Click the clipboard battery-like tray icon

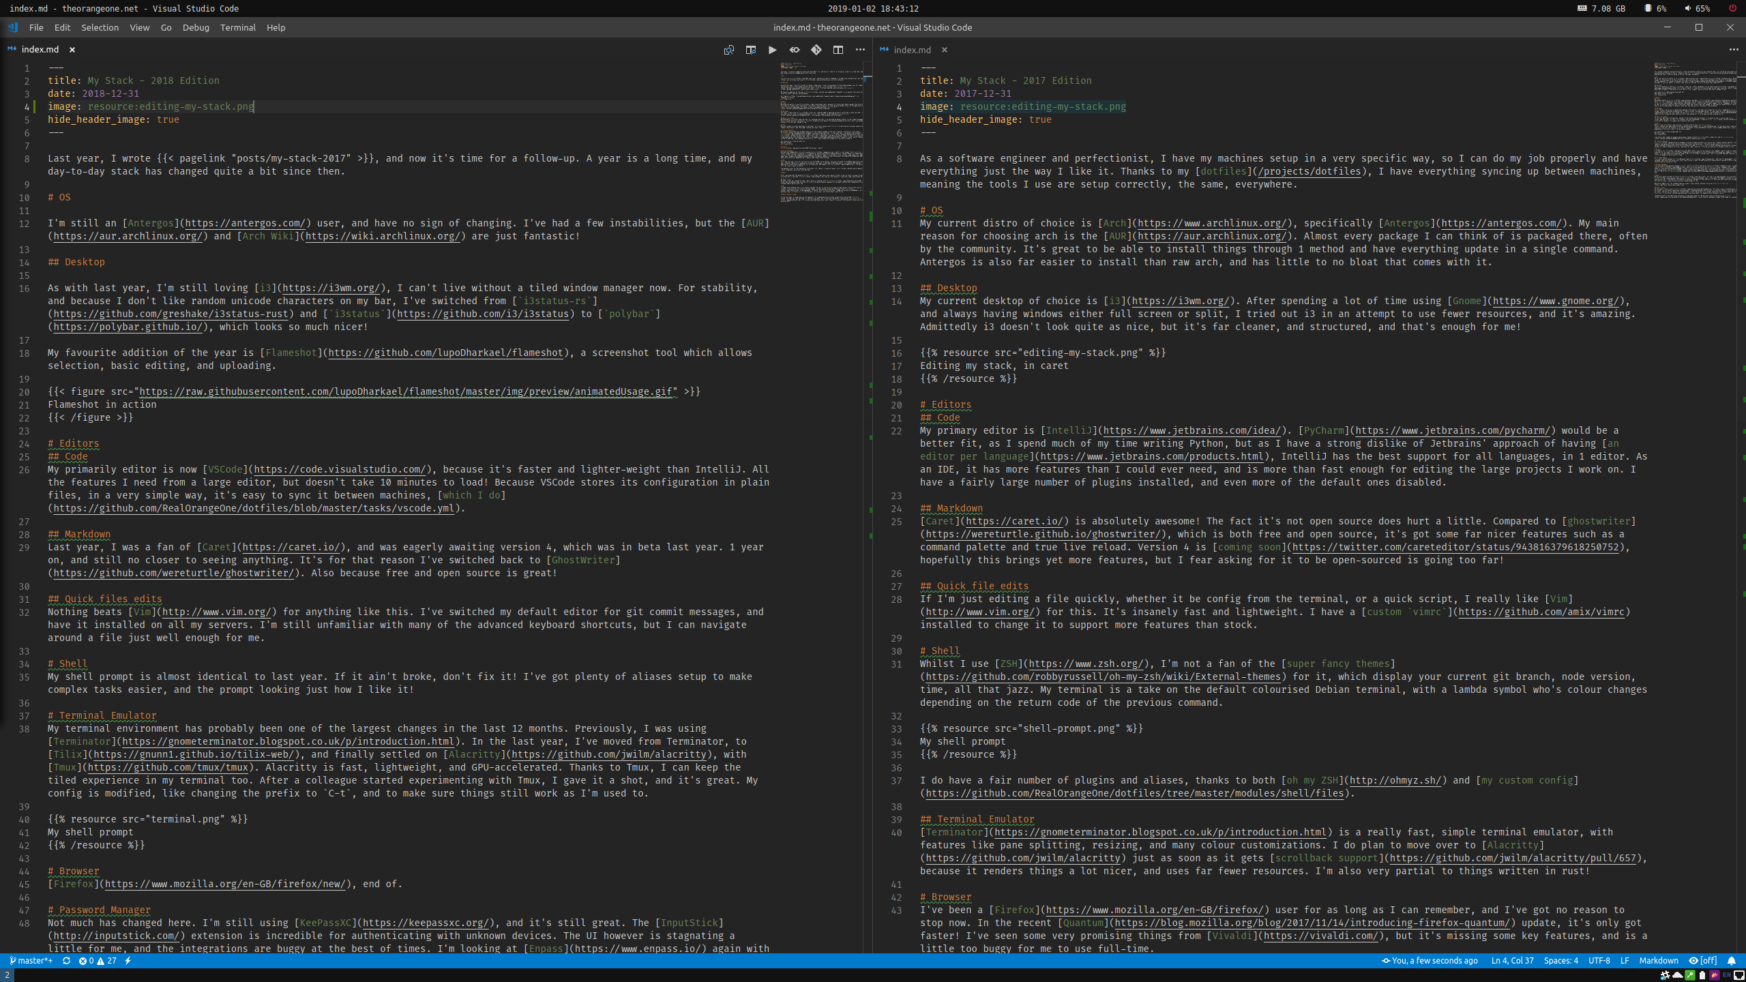[1702, 975]
